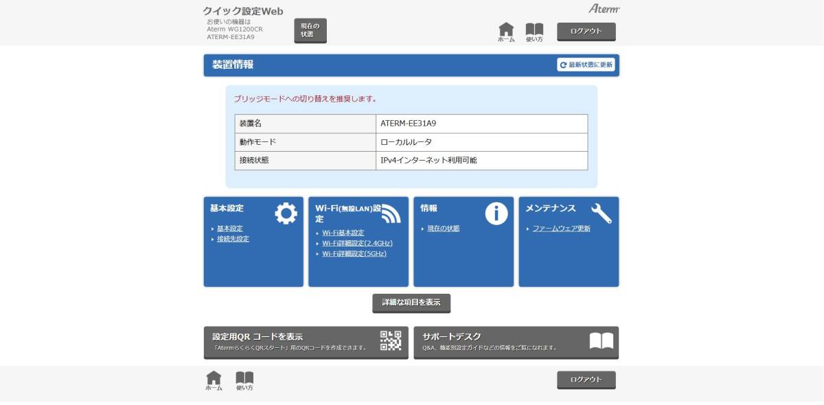Click the QR code icon in 設定用QRコード panel

[389, 341]
